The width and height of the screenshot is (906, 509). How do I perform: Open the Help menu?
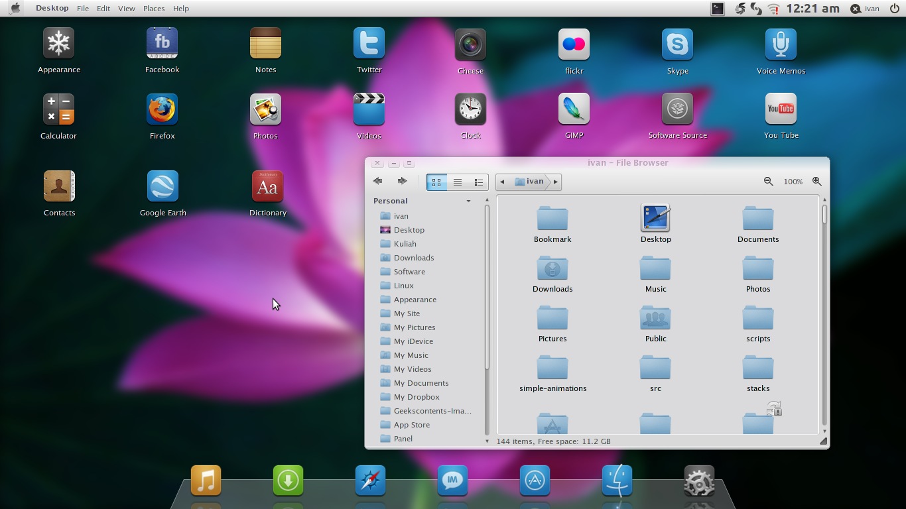tap(181, 9)
